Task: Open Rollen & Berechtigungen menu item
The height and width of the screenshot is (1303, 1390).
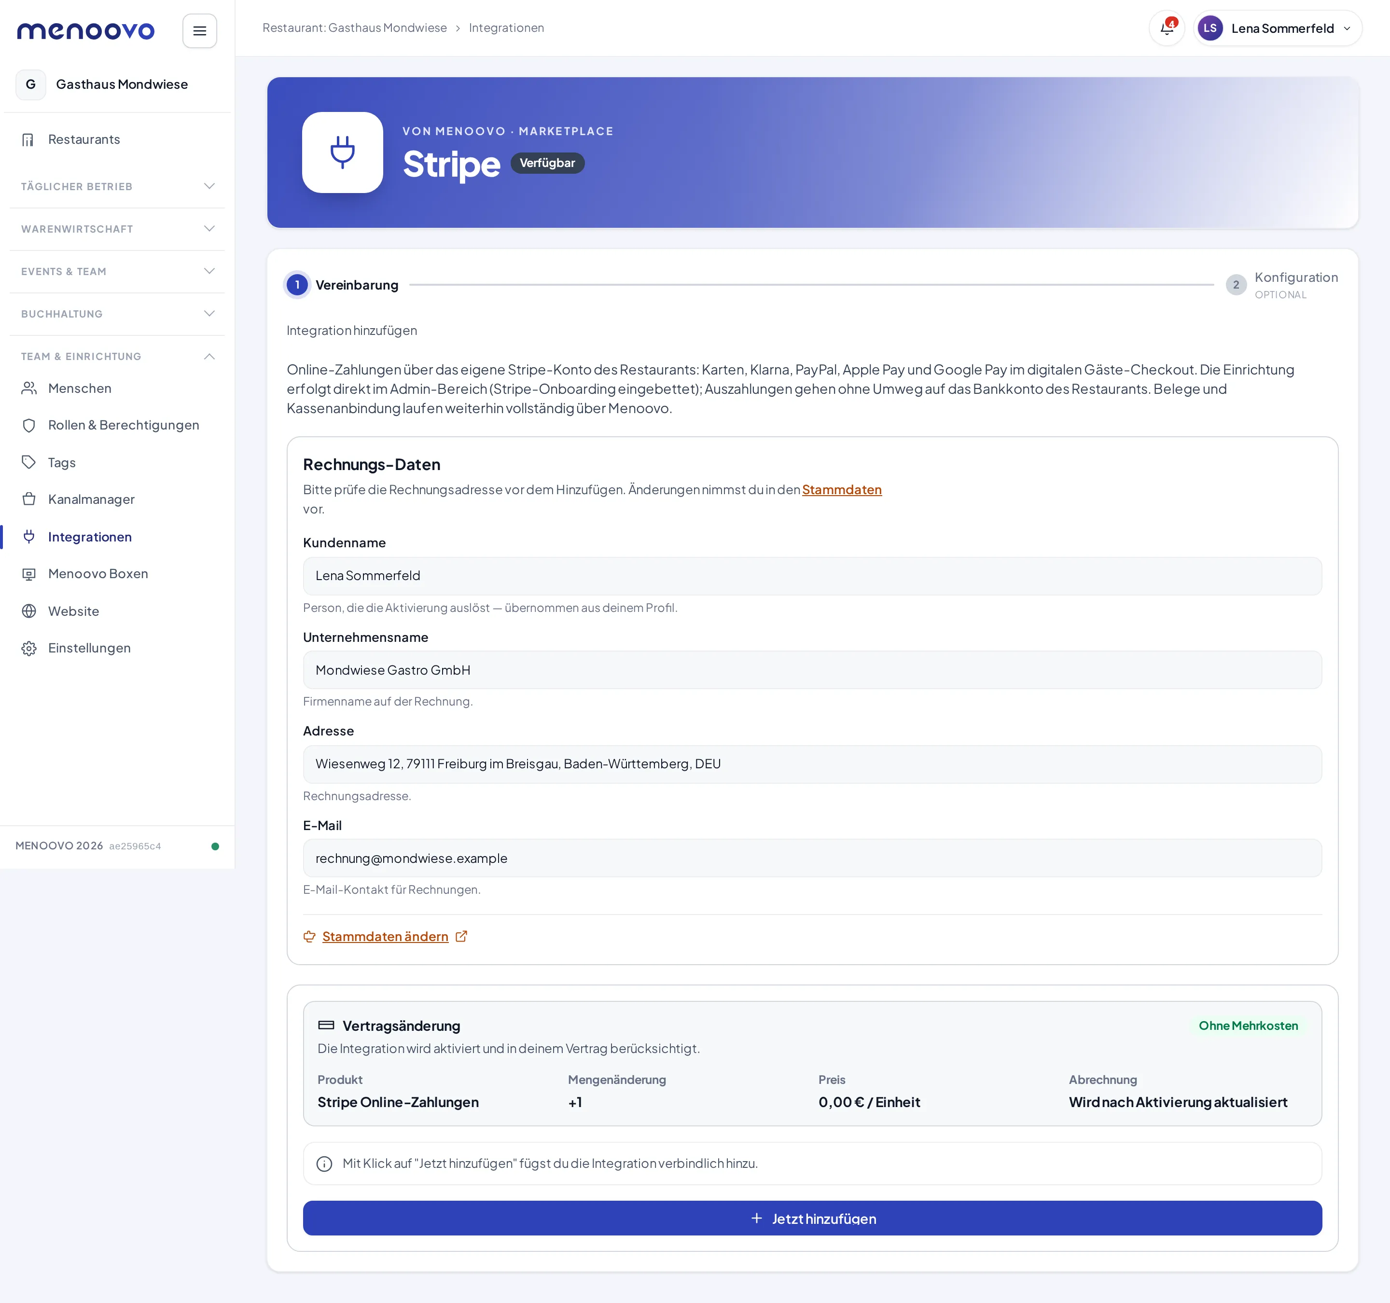Action: (x=117, y=426)
